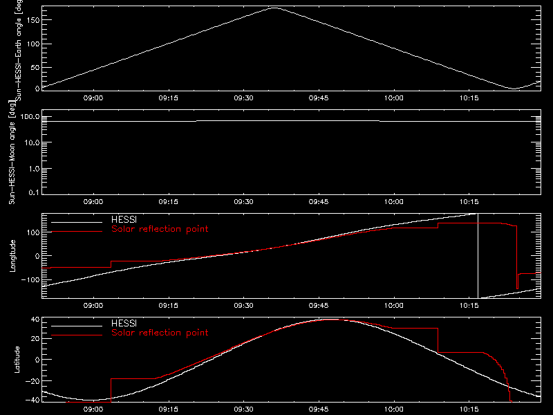Choose 10:00 label under Longitude plot
The width and height of the screenshot is (553, 415).
[x=394, y=306]
